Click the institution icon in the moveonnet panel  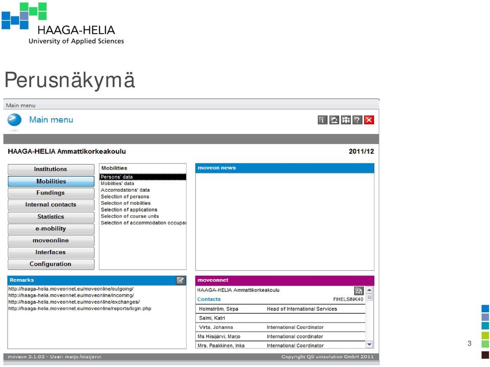pyautogui.click(x=359, y=291)
